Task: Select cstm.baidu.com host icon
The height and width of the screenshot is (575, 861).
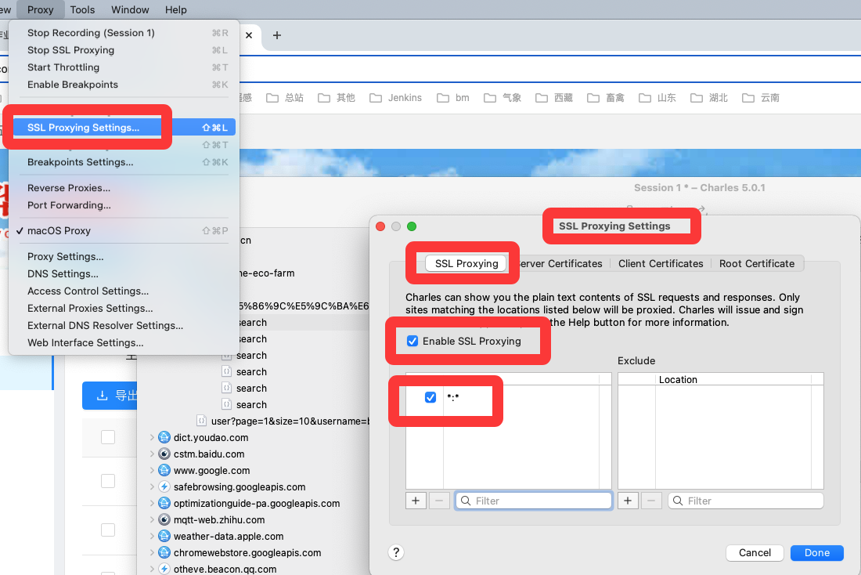Action: pos(164,454)
